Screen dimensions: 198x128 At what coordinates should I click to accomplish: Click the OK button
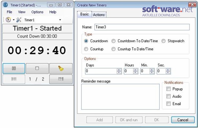coord(157,120)
